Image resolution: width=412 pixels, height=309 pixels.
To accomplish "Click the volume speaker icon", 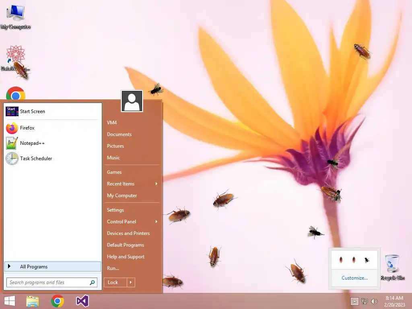I will (374, 301).
